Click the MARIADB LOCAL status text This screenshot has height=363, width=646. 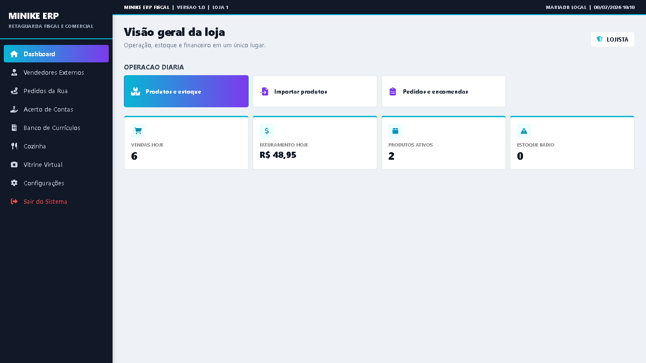[x=566, y=7]
